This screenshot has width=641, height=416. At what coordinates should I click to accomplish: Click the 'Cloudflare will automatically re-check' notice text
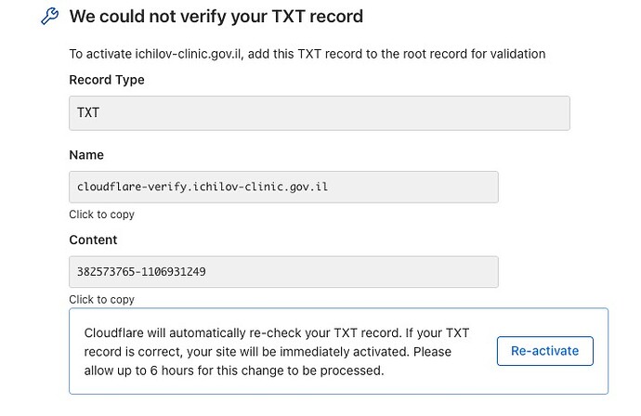277,352
